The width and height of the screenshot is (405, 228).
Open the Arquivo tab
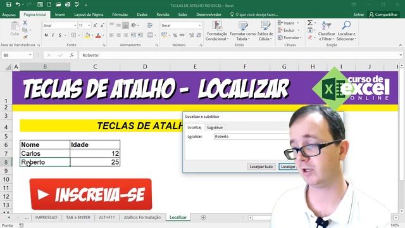pyautogui.click(x=9, y=15)
